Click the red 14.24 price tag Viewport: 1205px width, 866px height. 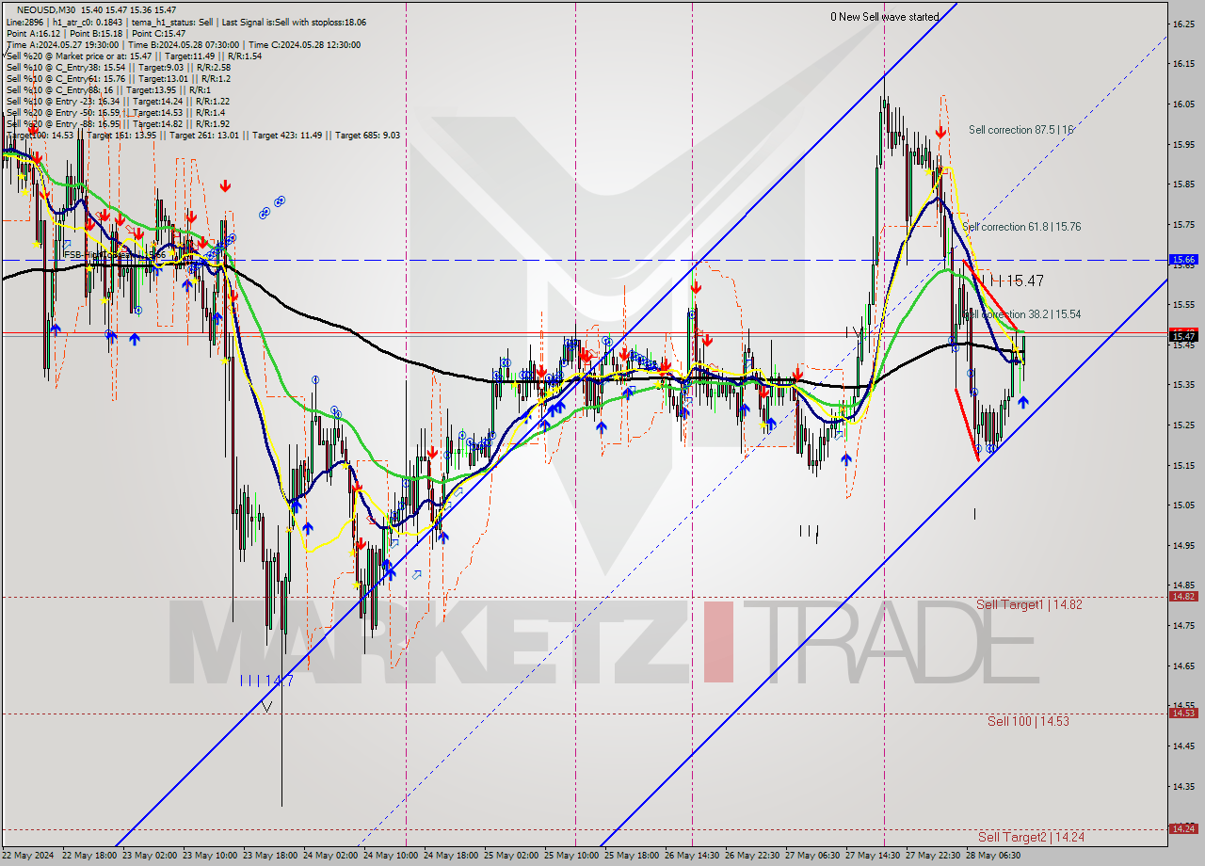point(1183,828)
